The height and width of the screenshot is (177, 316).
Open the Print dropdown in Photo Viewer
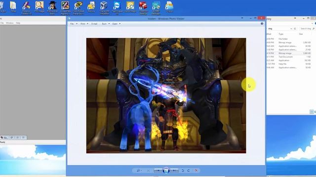coord(84,24)
